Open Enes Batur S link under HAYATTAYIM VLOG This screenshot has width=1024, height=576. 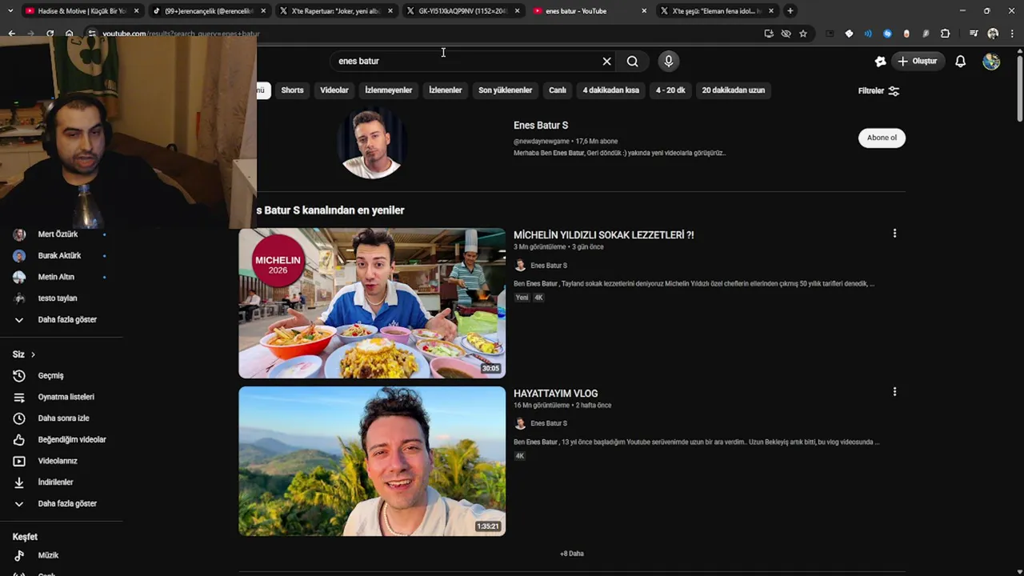point(549,423)
